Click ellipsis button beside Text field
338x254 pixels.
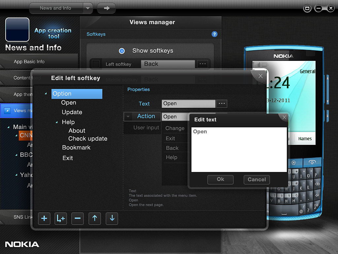click(222, 104)
